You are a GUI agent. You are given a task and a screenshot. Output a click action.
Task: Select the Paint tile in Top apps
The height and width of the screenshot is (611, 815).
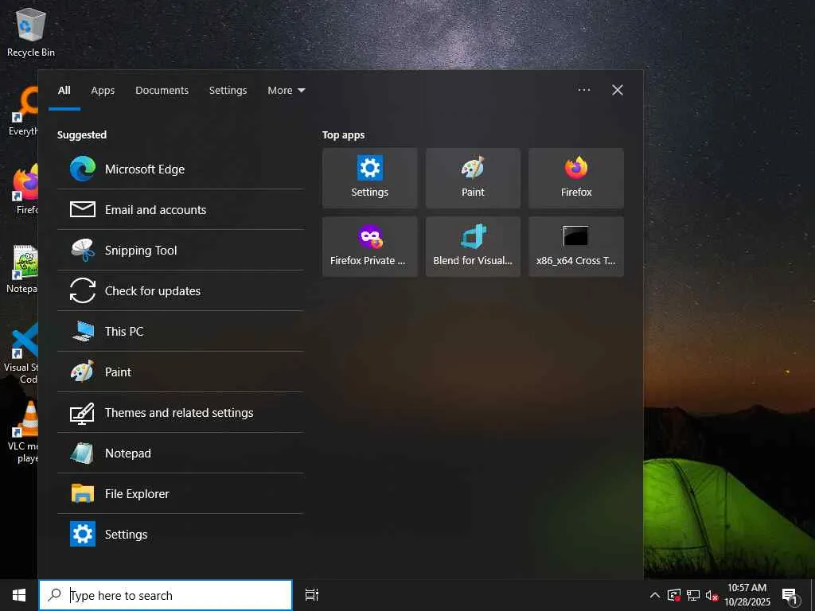[x=473, y=178]
